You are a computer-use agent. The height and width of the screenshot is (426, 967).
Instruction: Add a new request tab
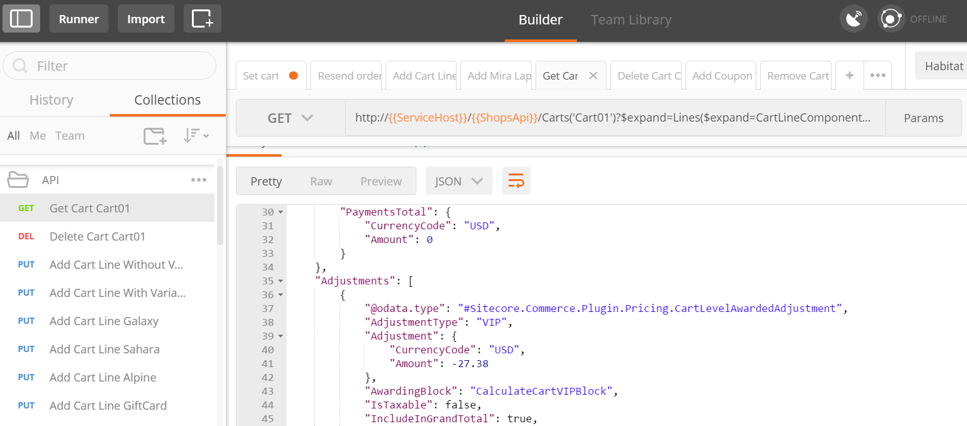[x=850, y=75]
